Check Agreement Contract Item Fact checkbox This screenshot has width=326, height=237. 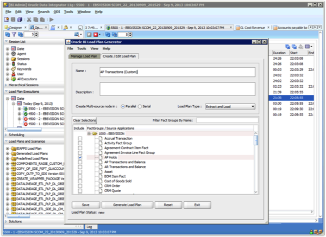coord(80,148)
